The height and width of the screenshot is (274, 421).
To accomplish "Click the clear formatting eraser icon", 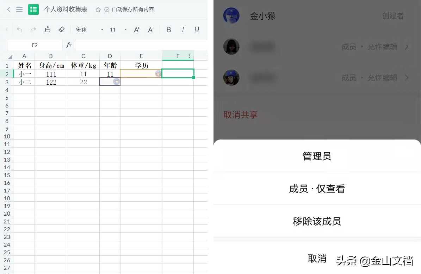I will pyautogui.click(x=62, y=30).
